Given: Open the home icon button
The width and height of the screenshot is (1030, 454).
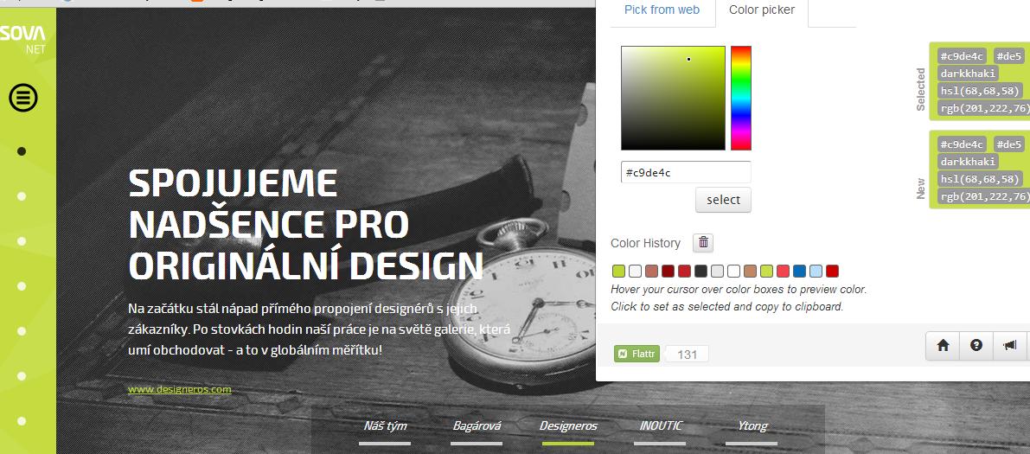Looking at the screenshot, I should [x=943, y=346].
